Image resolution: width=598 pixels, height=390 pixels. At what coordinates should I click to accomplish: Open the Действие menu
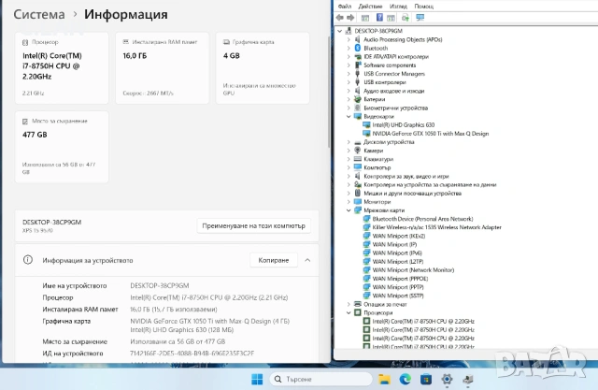pyautogui.click(x=370, y=7)
